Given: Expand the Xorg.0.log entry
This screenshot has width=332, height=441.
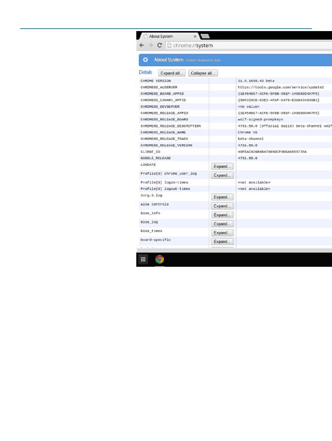Looking at the screenshot, I should pyautogui.click(x=222, y=197).
